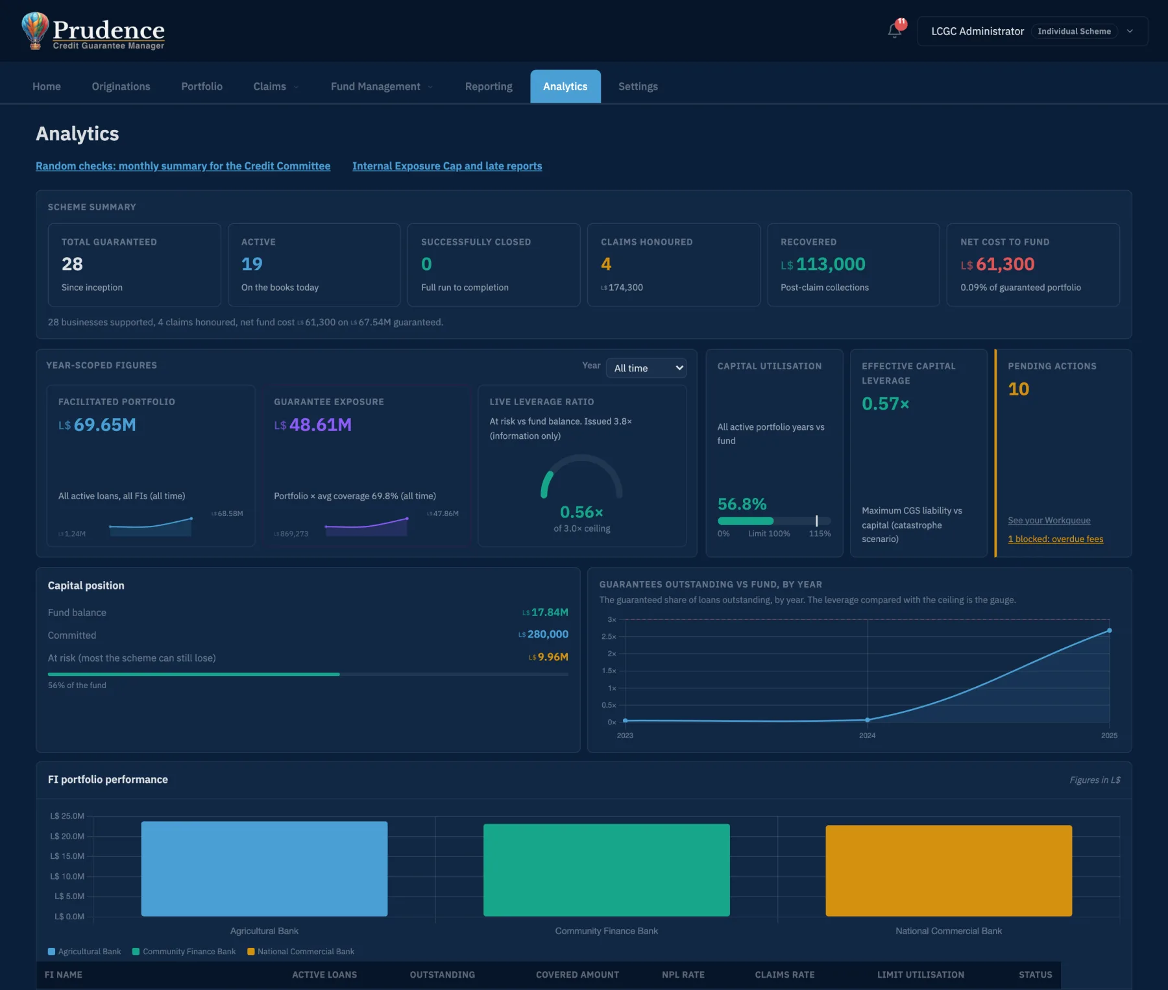Click the Net Cost to Fund 61,300

click(997, 264)
